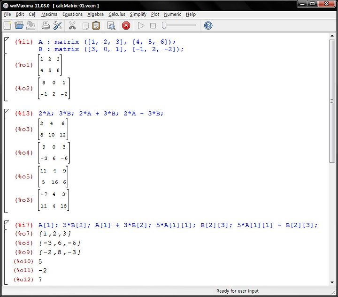
Task: Click the 'Ready for user input' status text
Action: (238, 291)
